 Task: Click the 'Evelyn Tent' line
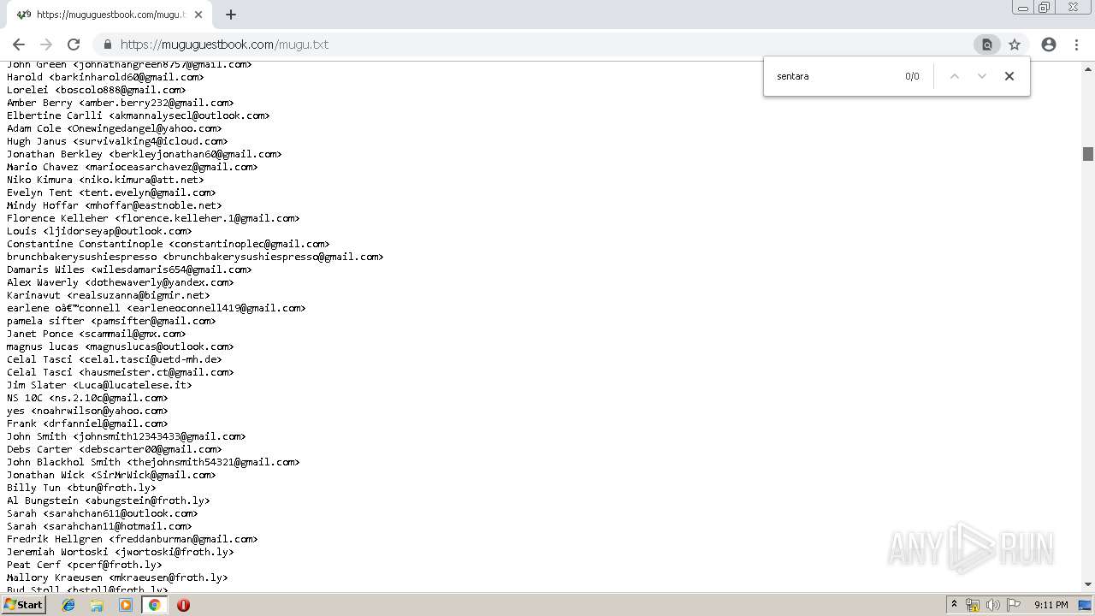(111, 192)
